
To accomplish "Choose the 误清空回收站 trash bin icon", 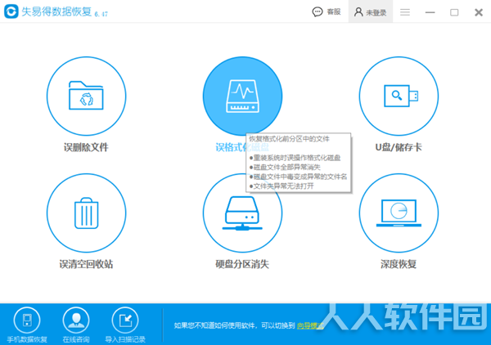I will coord(86,213).
